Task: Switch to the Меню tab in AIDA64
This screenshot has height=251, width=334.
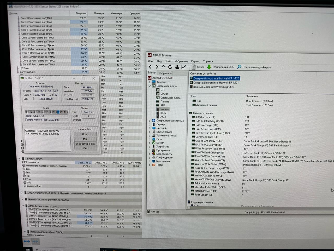Action: click(x=152, y=73)
